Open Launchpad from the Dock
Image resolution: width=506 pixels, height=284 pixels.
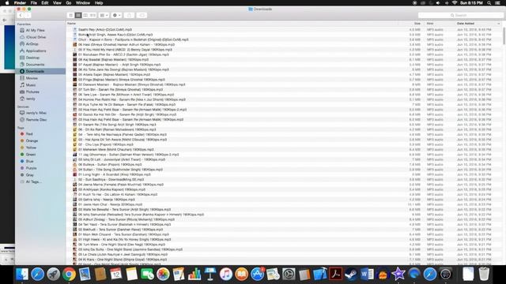[x=53, y=275]
